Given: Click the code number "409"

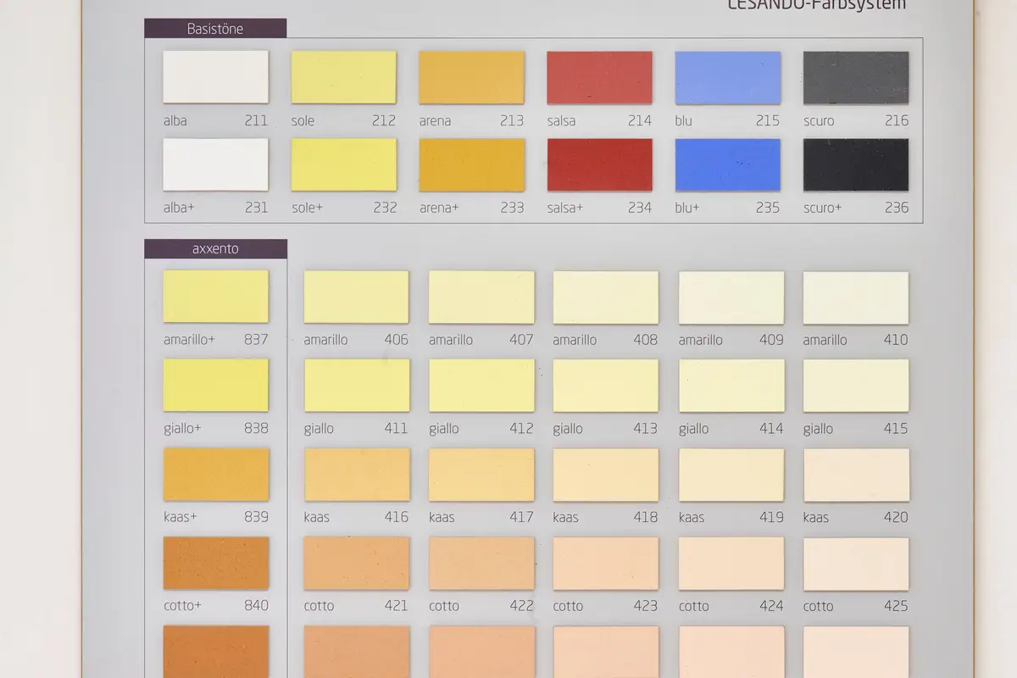Looking at the screenshot, I should (771, 340).
